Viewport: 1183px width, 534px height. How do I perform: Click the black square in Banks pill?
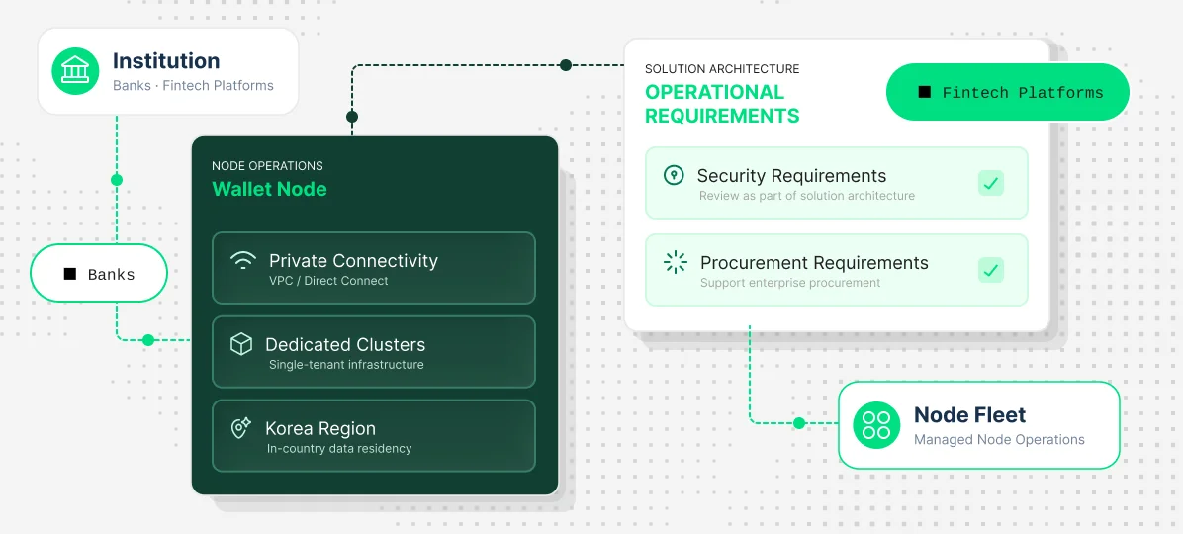coord(70,274)
